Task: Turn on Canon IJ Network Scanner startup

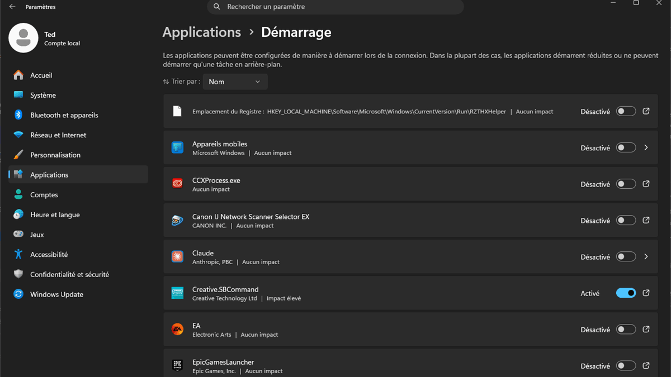Action: (626, 220)
